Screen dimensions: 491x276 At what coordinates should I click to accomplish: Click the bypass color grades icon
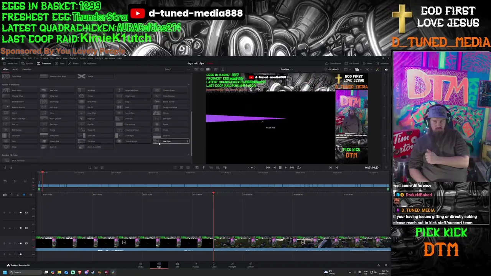(x=377, y=69)
